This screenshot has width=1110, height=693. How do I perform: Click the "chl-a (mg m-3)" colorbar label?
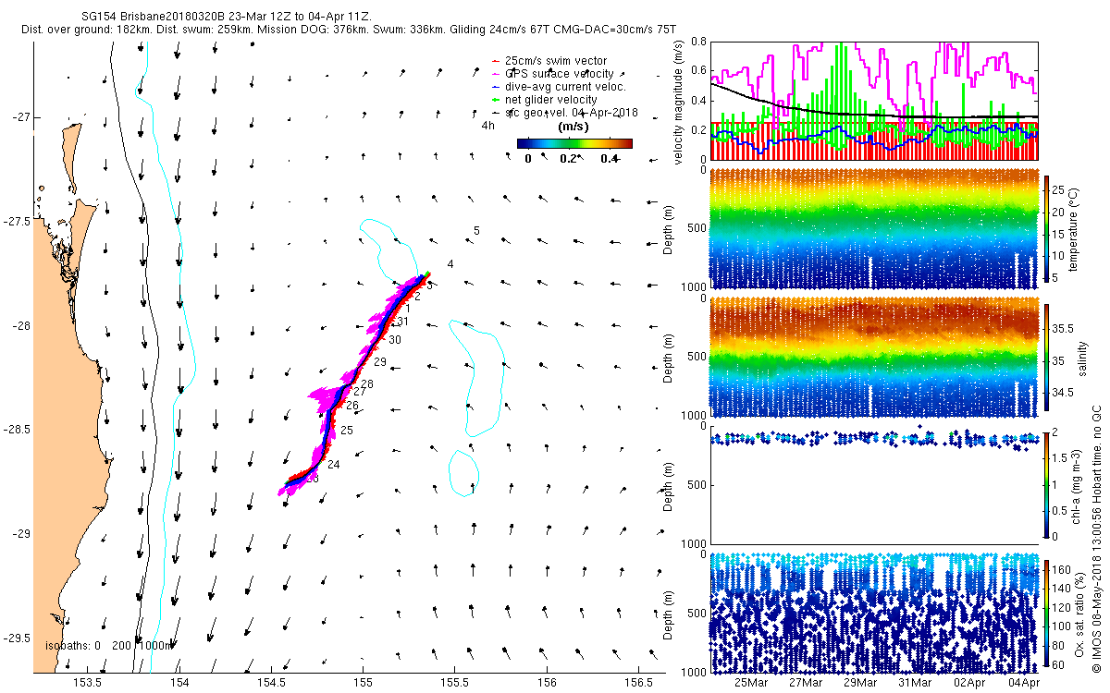[x=1076, y=485]
